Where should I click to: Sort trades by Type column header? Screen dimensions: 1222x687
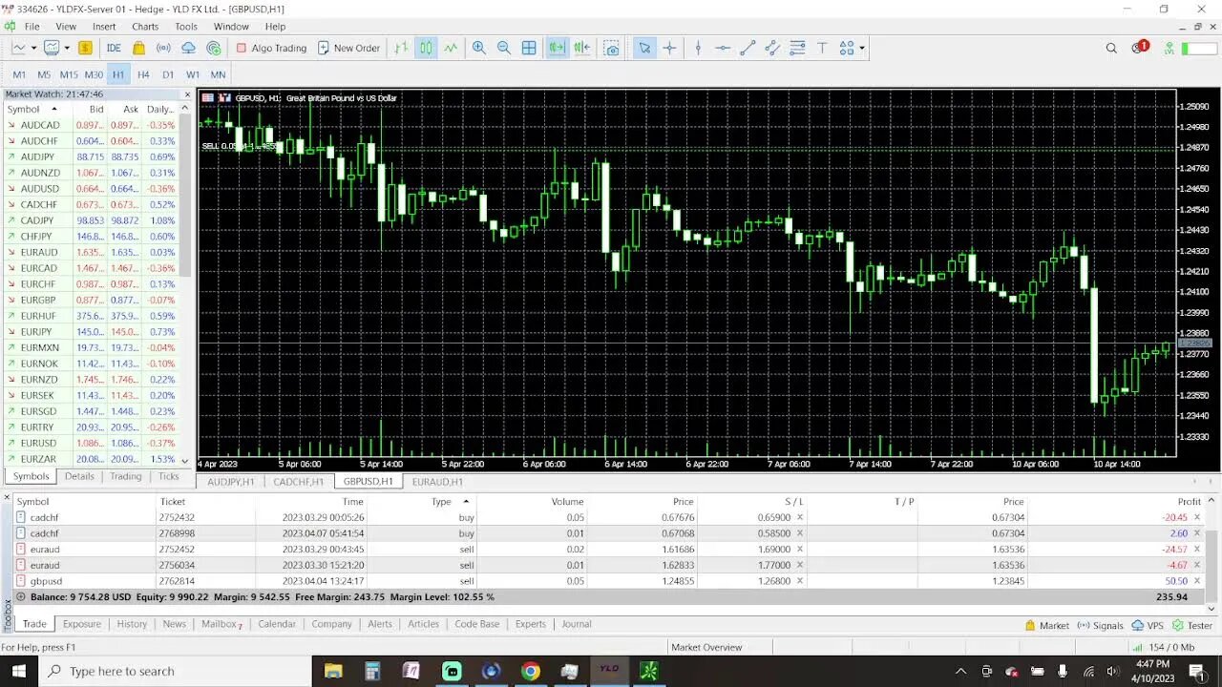[x=441, y=501]
